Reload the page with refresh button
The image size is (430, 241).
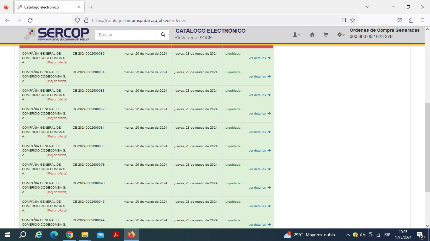pos(30,20)
